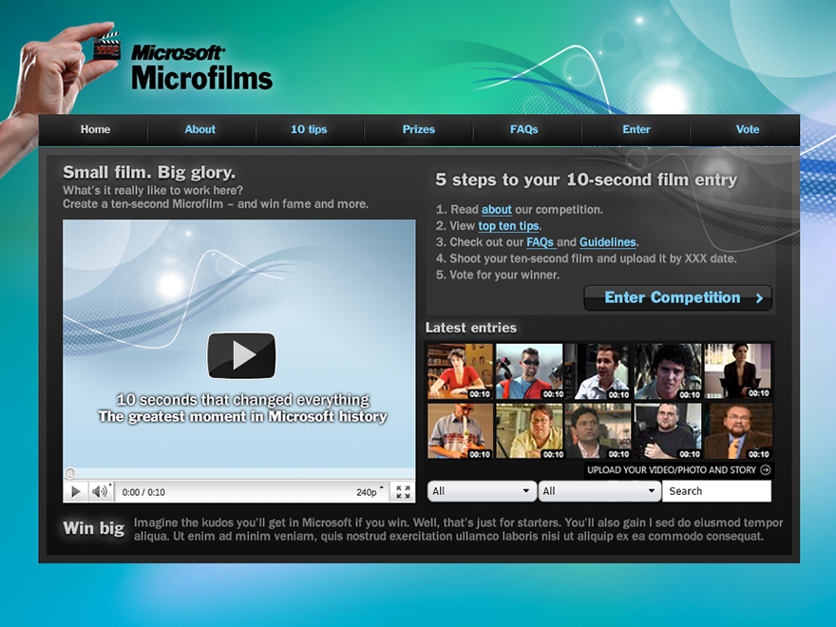Click the Microsoft Microfilms logo text
Viewport: 836px width, 627px height.
coord(201,67)
